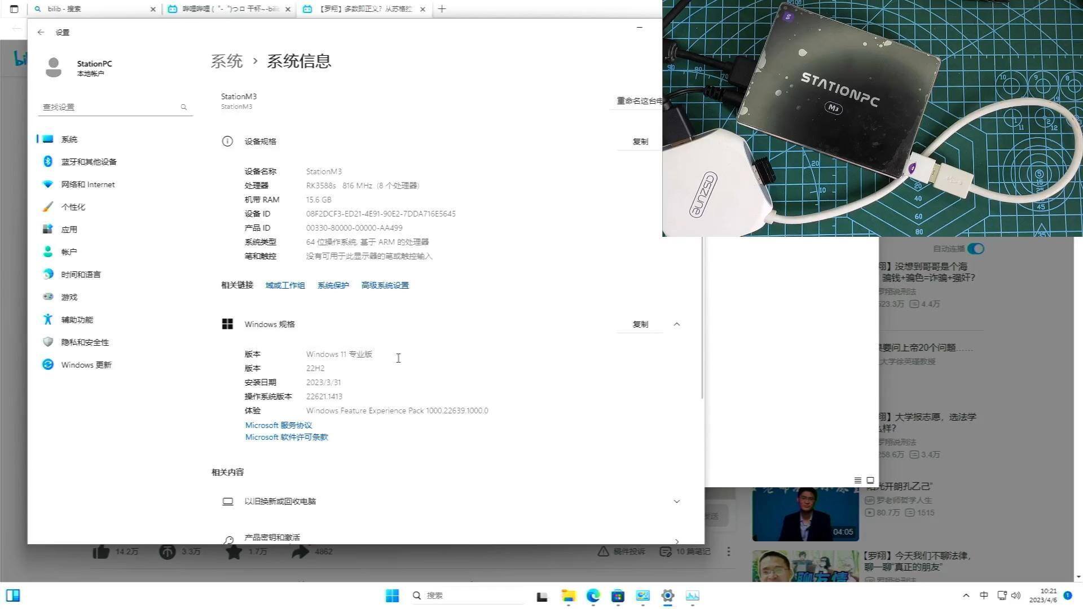Image resolution: width=1083 pixels, height=609 pixels.
Task: Select Windows 更新 in sidebar
Action: click(115, 365)
